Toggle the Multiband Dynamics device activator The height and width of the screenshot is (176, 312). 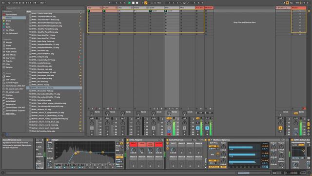coord(209,140)
